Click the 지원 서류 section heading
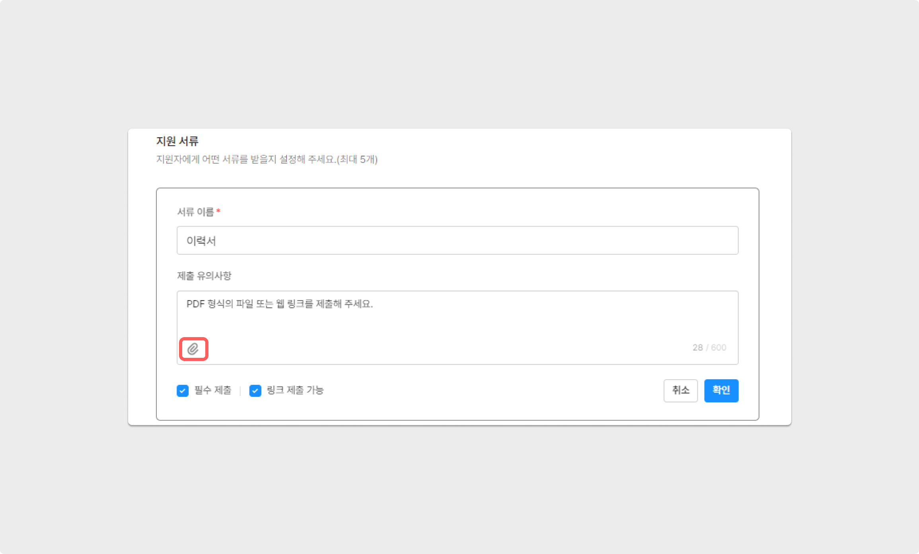Screen dimensions: 919x554 (177, 141)
